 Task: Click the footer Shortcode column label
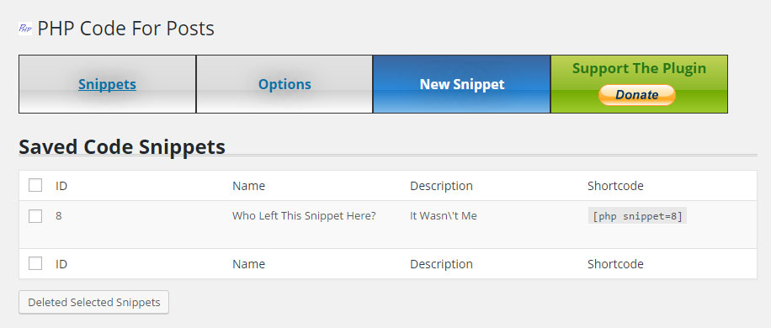615,264
